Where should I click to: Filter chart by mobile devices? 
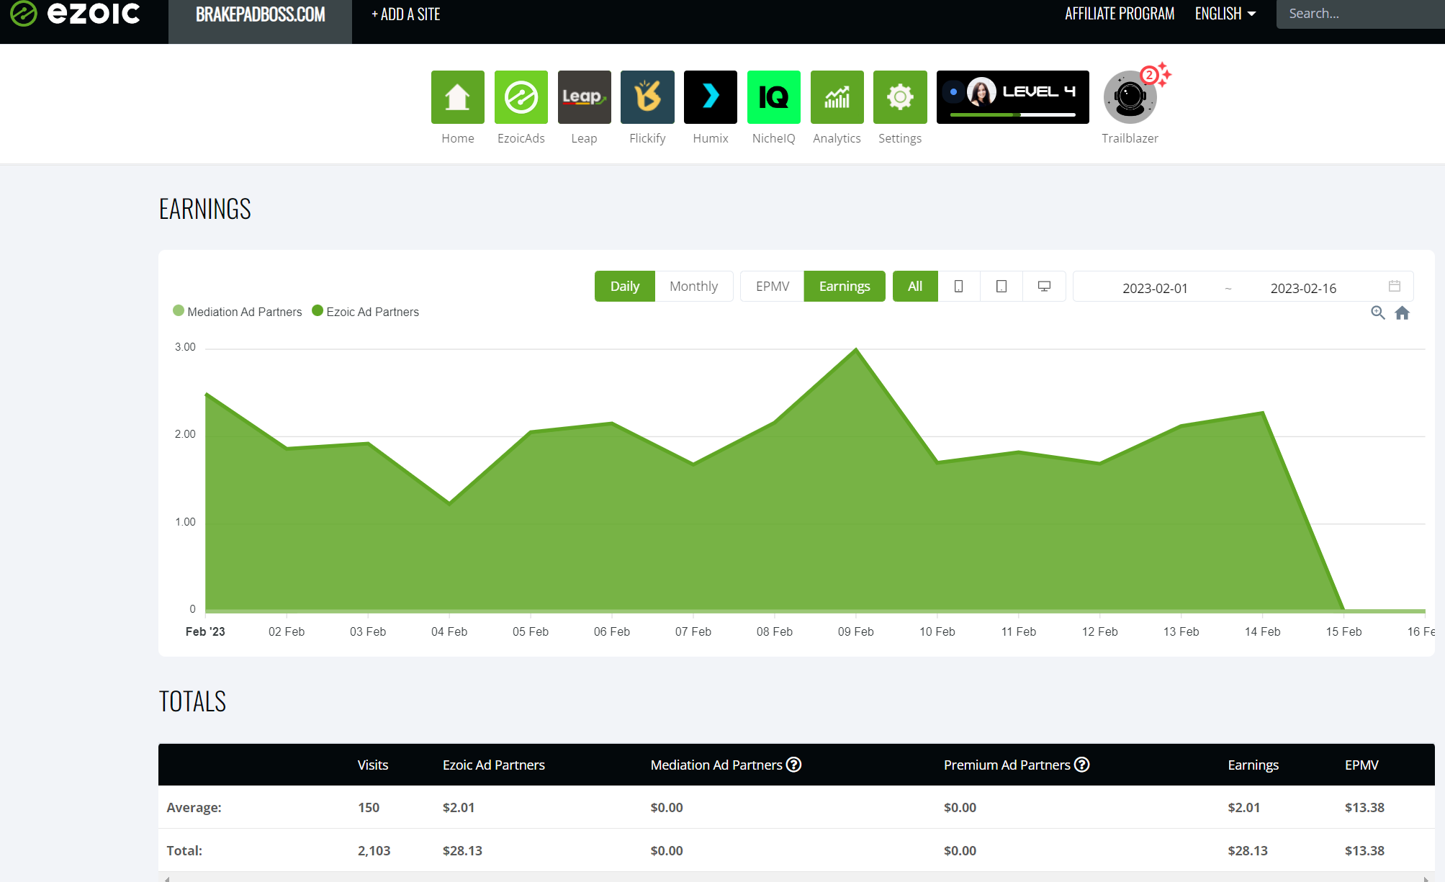click(x=958, y=287)
